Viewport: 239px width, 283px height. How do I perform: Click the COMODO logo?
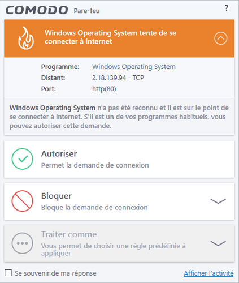(x=37, y=10)
